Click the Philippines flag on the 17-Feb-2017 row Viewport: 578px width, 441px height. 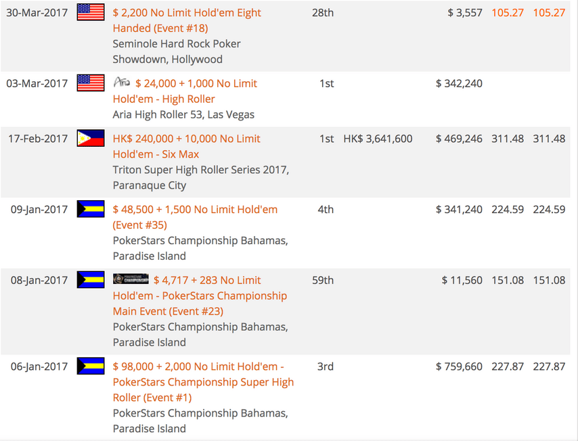[91, 138]
